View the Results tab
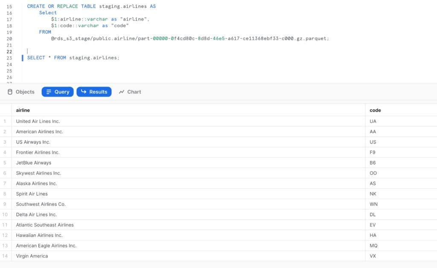This screenshot has width=437, height=268. coord(94,91)
